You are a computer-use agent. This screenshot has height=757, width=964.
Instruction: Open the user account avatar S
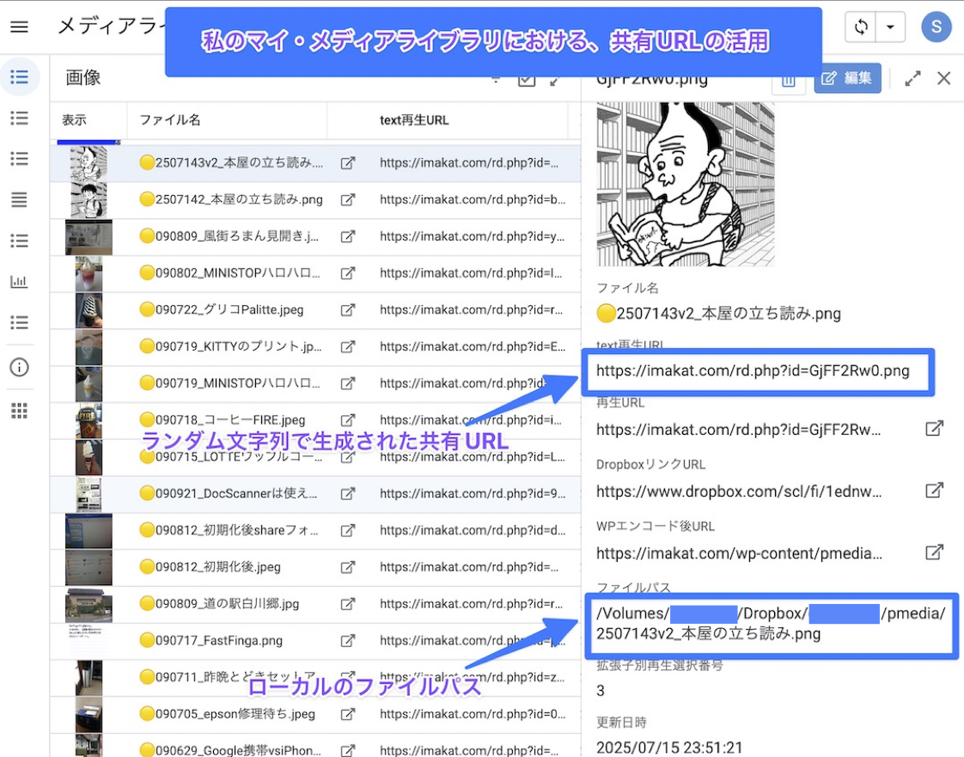(936, 27)
